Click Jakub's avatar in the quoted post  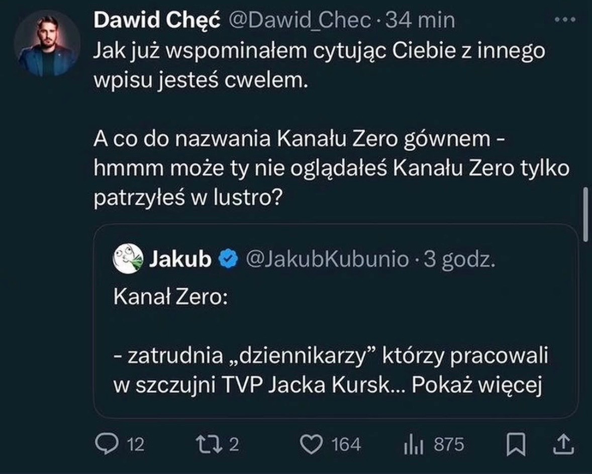pos(128,259)
